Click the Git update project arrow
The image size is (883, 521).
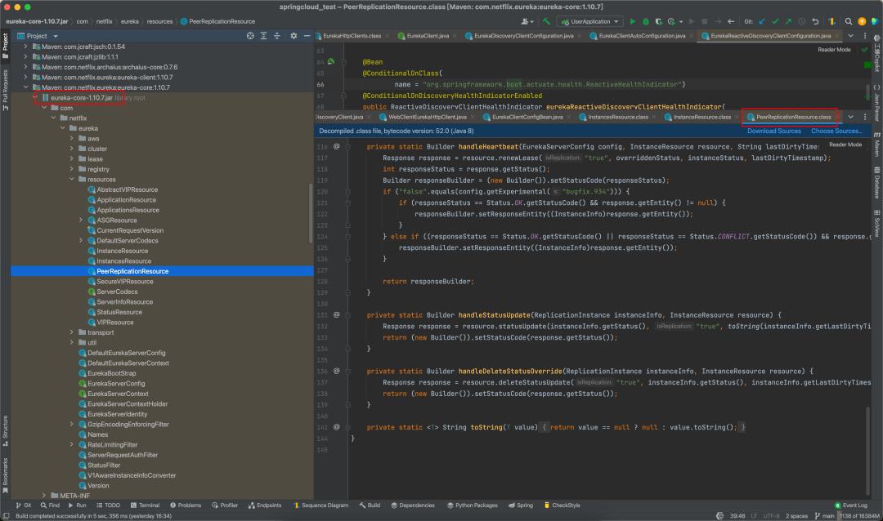pos(762,21)
